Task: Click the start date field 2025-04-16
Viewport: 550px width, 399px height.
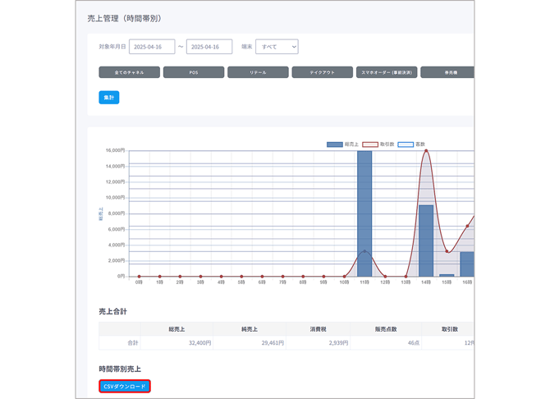Action: point(152,47)
